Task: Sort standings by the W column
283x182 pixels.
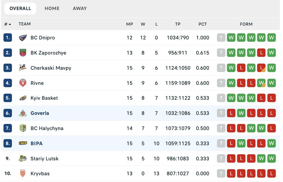Action: click(143, 24)
